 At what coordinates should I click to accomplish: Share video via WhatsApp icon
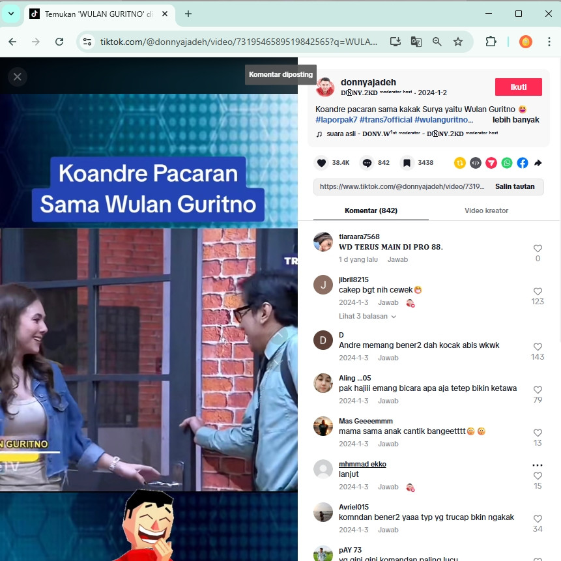click(507, 163)
